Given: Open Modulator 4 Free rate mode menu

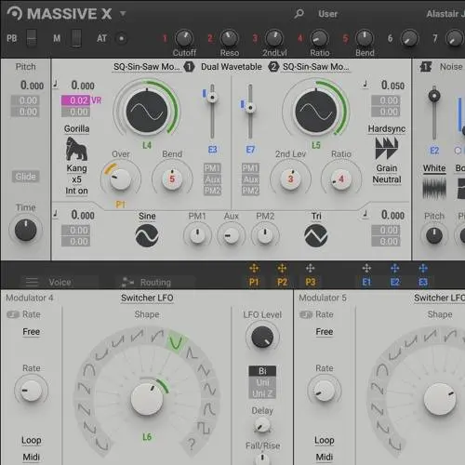Looking at the screenshot, I should point(32,332).
